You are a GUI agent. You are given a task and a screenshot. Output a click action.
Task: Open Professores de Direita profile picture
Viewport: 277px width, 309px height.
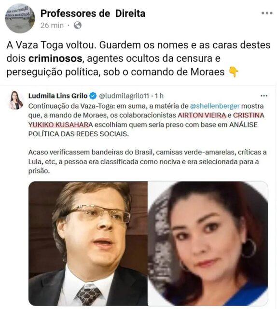pos(20,18)
